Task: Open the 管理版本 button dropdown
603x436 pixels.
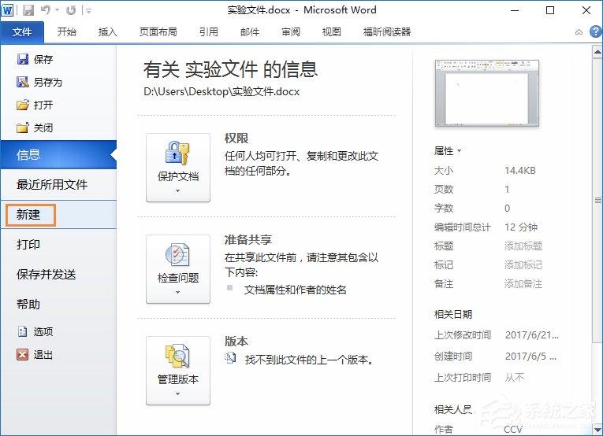Action: [x=178, y=371]
